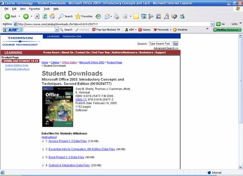
Task: Open the McAfee SiteAdvisor dropdown button
Action: click(227, 30)
